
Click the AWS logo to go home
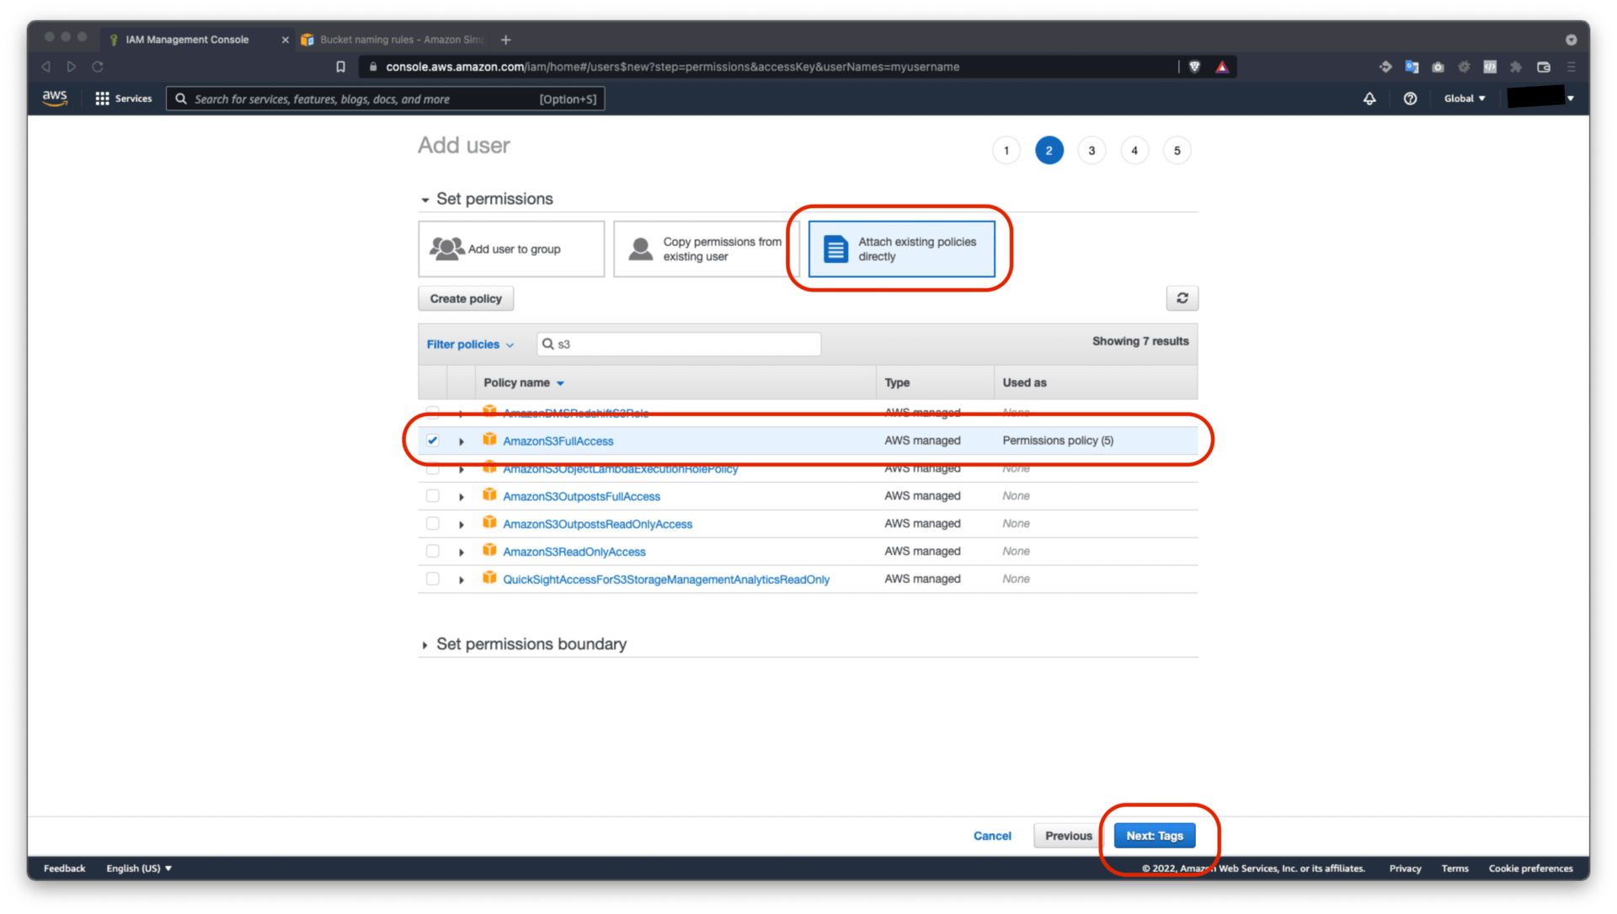pyautogui.click(x=54, y=98)
